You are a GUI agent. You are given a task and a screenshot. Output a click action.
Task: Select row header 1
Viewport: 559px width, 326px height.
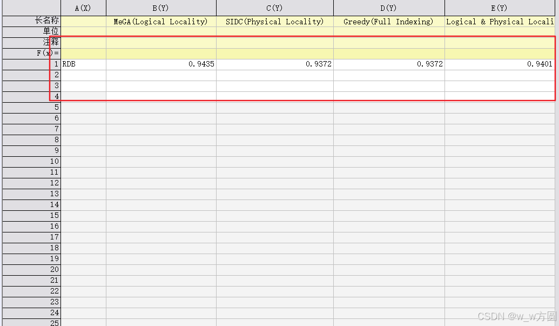[x=31, y=64]
